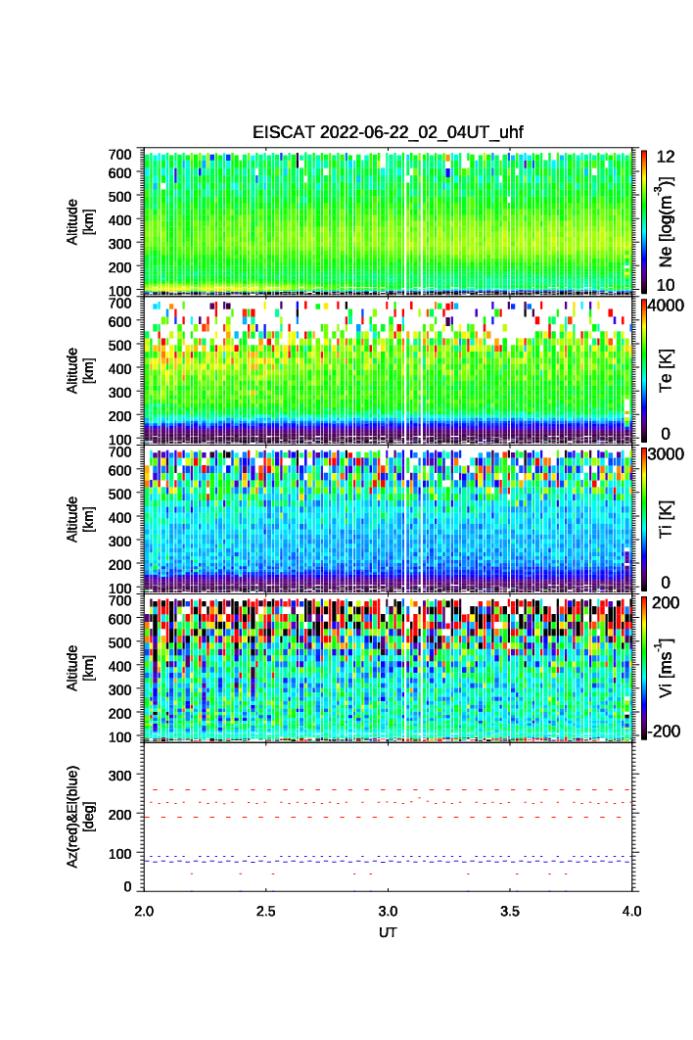Click the 300 tick on the azimuth/elevation axis
This screenshot has height=1040, width=693.
click(x=118, y=776)
